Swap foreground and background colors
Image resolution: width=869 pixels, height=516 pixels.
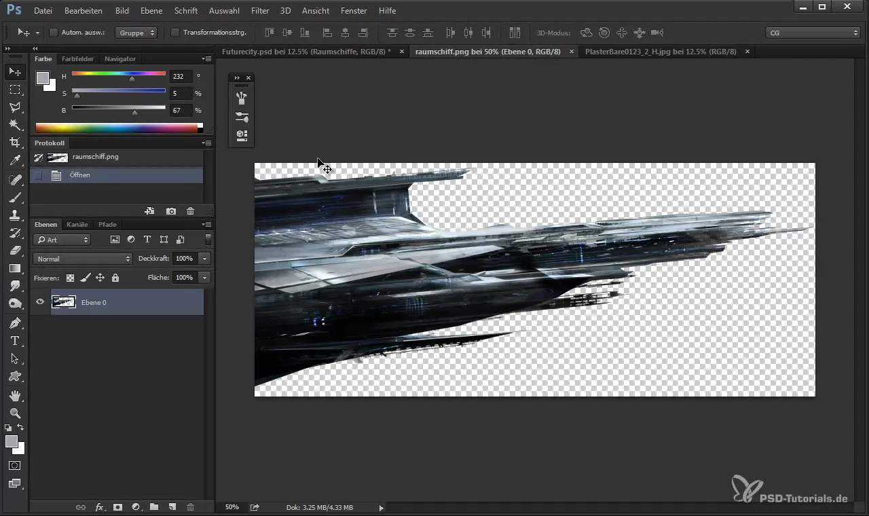pyautogui.click(x=21, y=428)
